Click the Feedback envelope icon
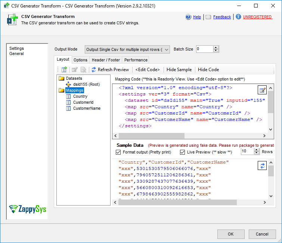The height and width of the screenshot is (243, 282). click(208, 17)
